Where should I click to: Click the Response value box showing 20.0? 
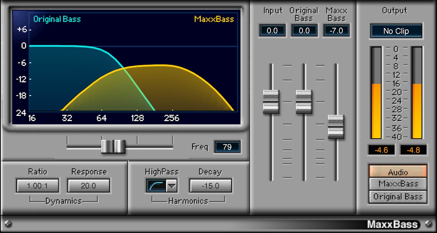89,185
